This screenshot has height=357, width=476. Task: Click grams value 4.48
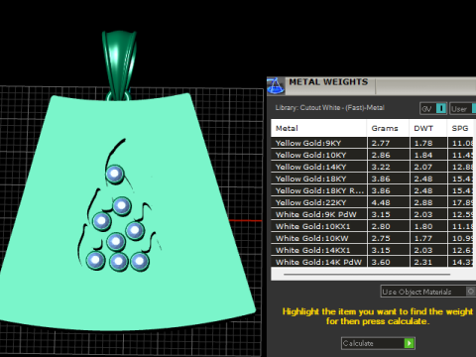point(381,202)
